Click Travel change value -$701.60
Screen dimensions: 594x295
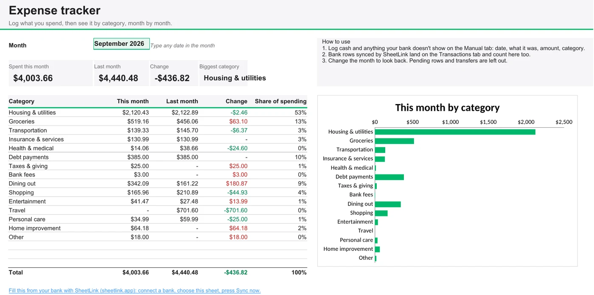235,210
